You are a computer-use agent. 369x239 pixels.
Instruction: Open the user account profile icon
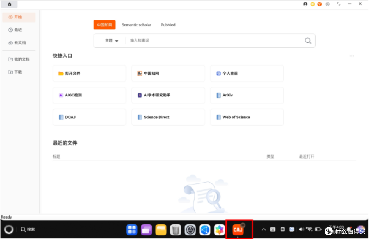pos(305,4)
